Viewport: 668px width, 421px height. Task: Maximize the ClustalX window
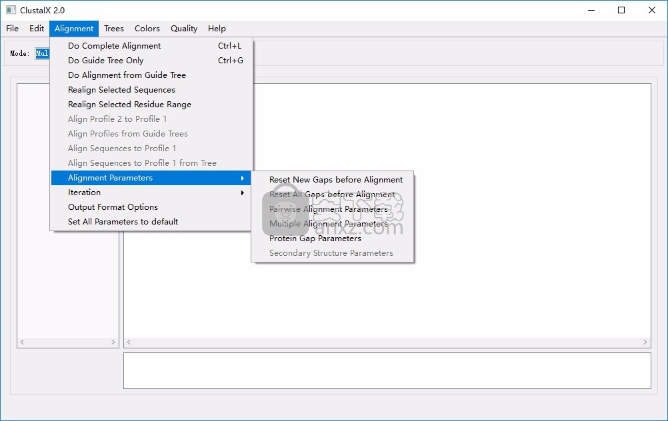(621, 10)
